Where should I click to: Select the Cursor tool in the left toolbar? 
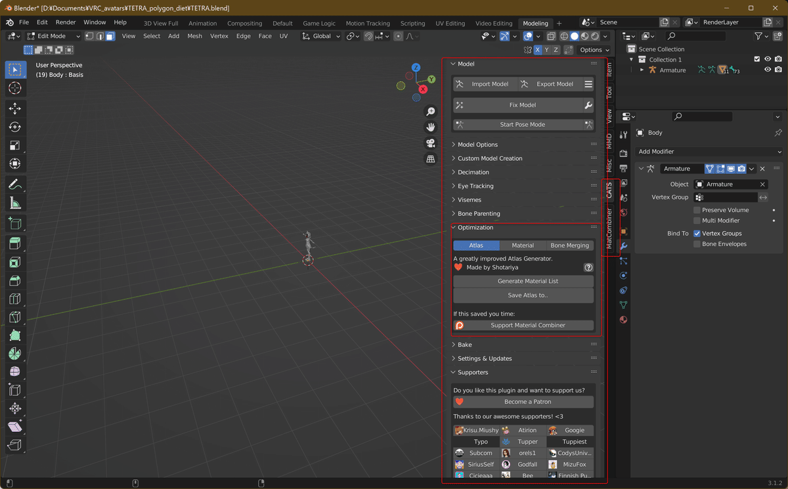pyautogui.click(x=15, y=88)
